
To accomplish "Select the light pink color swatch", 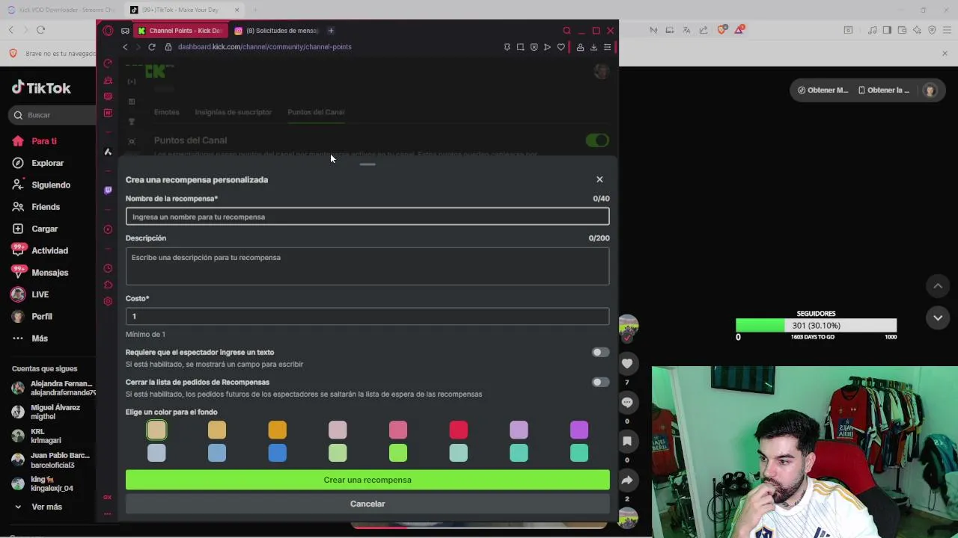I will [338, 430].
